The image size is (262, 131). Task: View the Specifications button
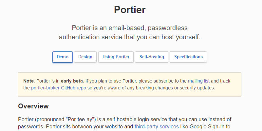tap(188, 57)
